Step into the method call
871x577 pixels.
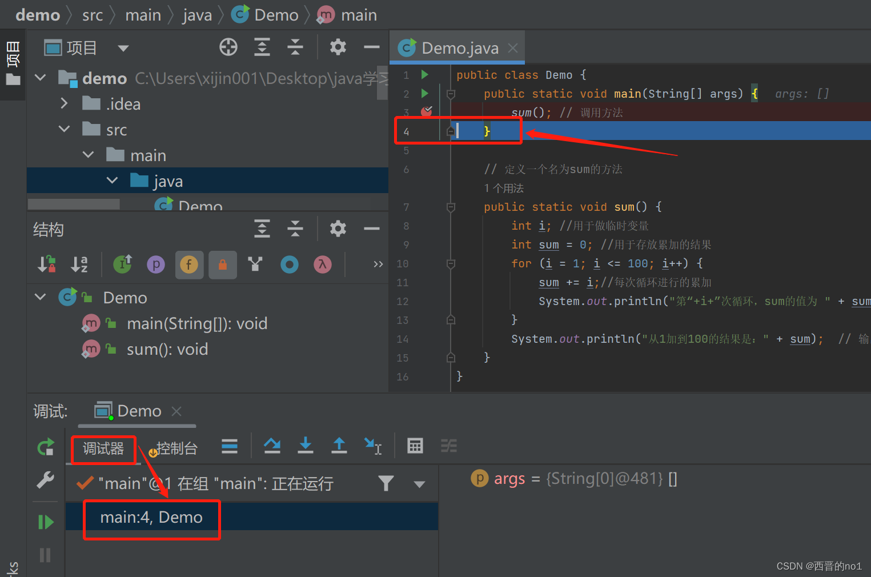tap(306, 446)
